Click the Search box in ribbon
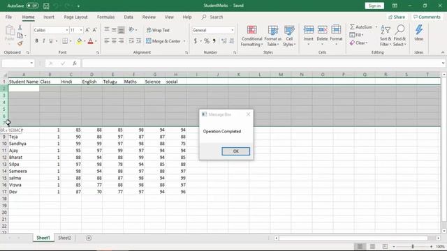Image resolution: width=447 pixels, height=251 pixels. click(x=212, y=17)
